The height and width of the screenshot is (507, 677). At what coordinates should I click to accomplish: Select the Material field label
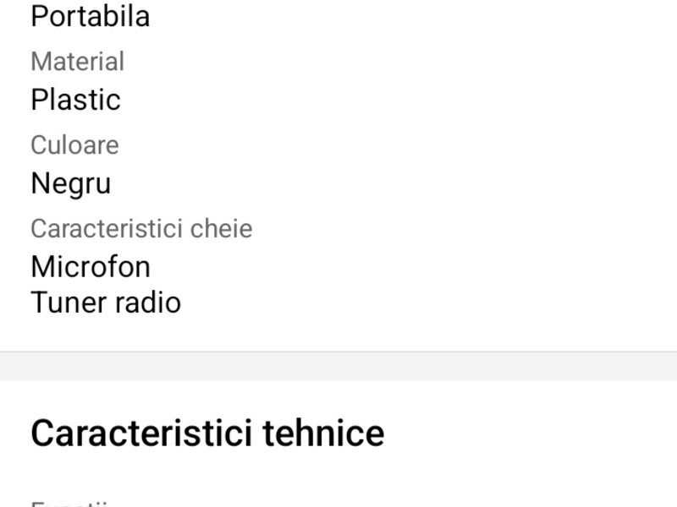[x=77, y=62]
